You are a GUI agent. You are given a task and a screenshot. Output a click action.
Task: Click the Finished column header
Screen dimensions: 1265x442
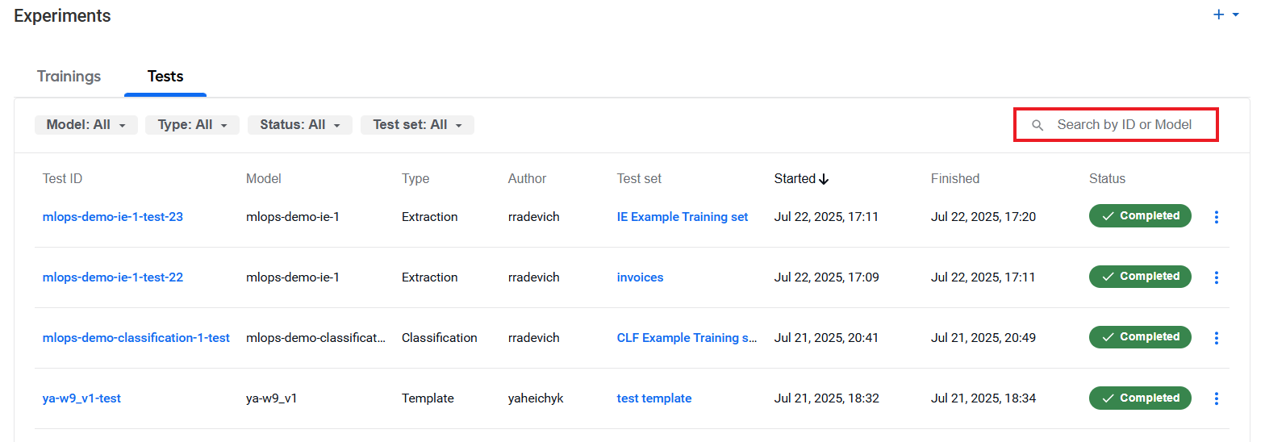tap(955, 179)
